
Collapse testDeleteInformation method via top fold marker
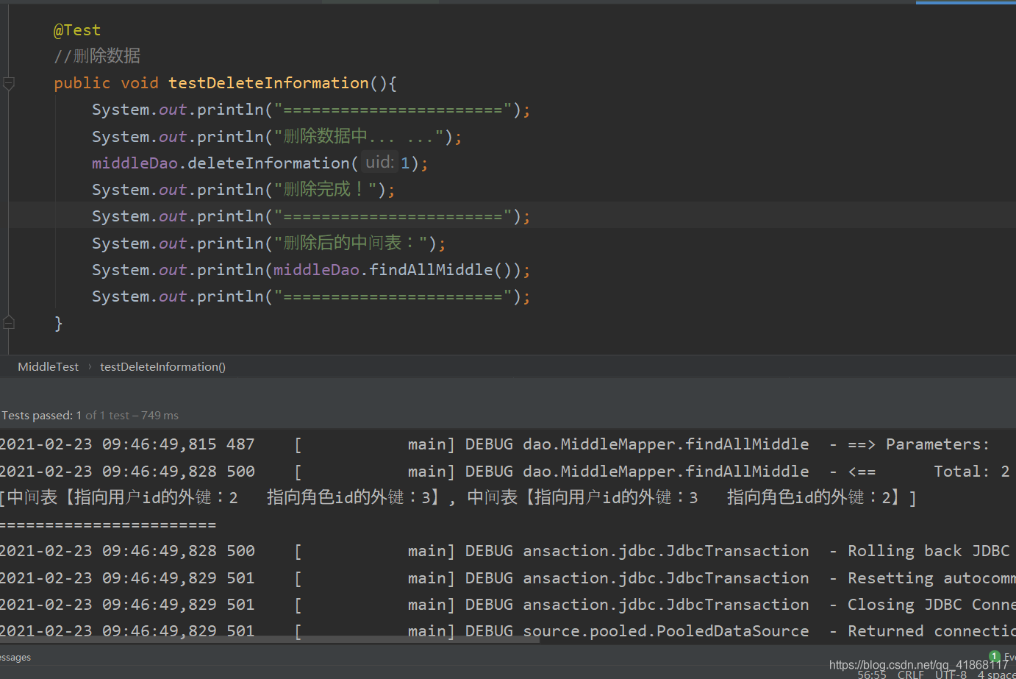pyautogui.click(x=9, y=83)
